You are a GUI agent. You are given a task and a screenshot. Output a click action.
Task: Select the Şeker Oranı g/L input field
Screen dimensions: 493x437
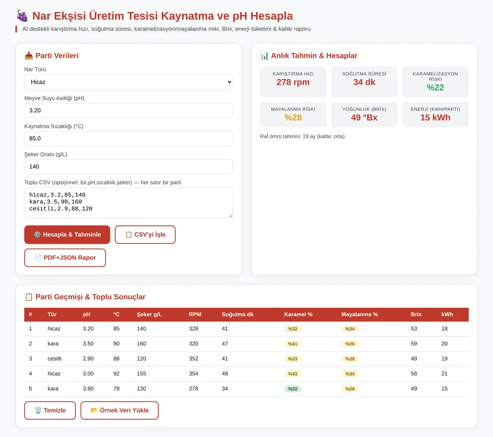tap(129, 167)
